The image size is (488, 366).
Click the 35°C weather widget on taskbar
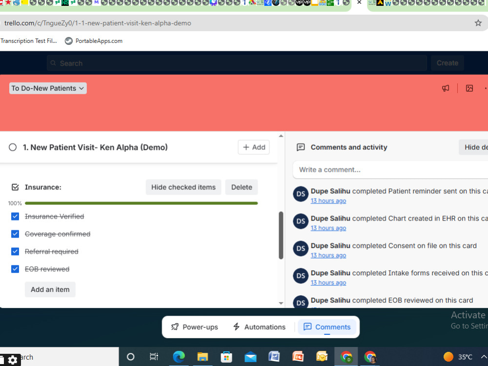[x=458, y=357]
